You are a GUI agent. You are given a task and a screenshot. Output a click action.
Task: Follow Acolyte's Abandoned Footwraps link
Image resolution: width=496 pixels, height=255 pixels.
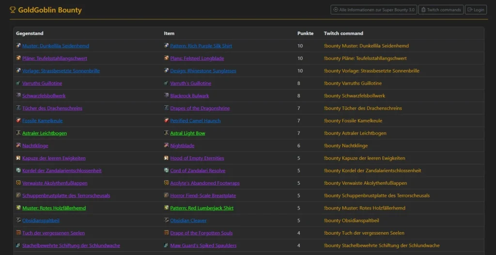[205, 183]
